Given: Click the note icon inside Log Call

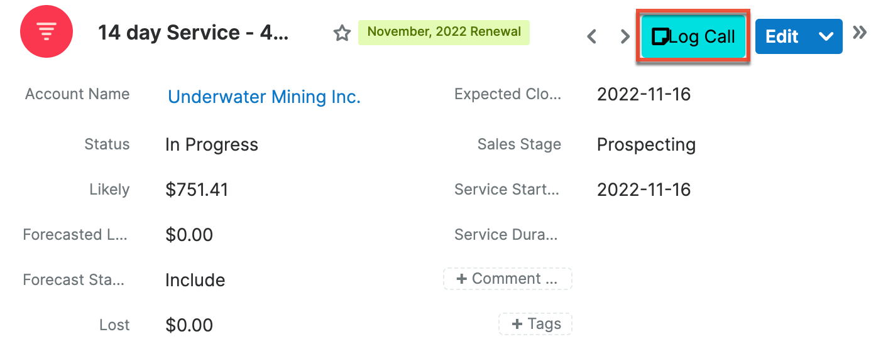Looking at the screenshot, I should pos(659,37).
